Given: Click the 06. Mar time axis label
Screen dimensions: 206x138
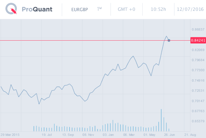Looking at the screenshot, I should (129, 135).
